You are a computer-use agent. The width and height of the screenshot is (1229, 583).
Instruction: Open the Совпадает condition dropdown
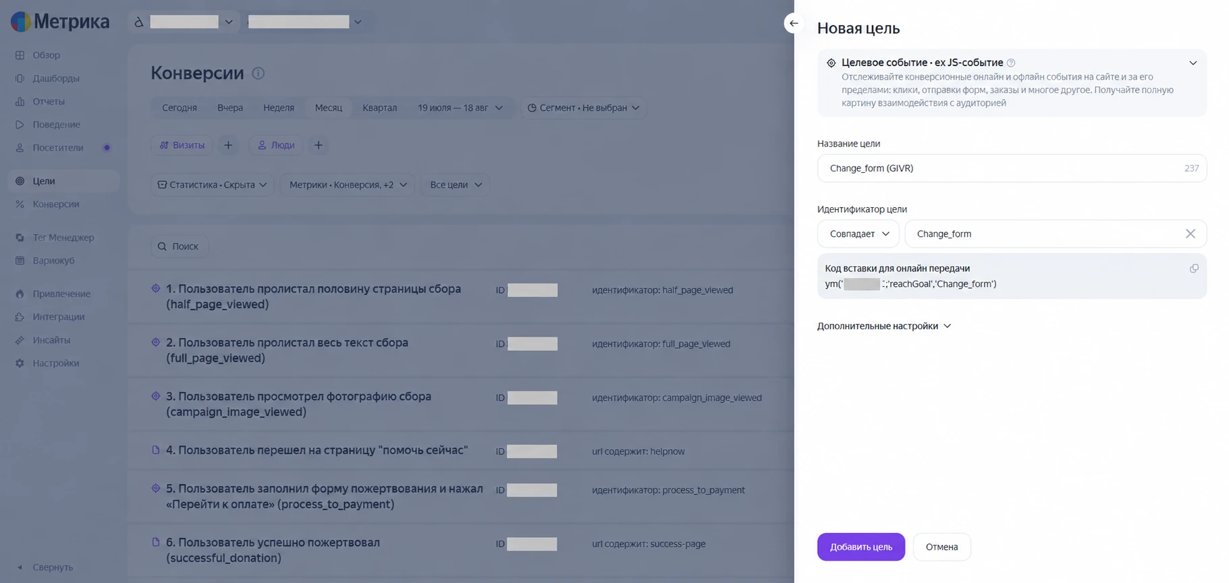(858, 233)
